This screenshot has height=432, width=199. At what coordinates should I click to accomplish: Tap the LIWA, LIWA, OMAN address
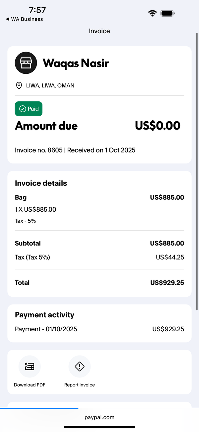[x=50, y=86]
